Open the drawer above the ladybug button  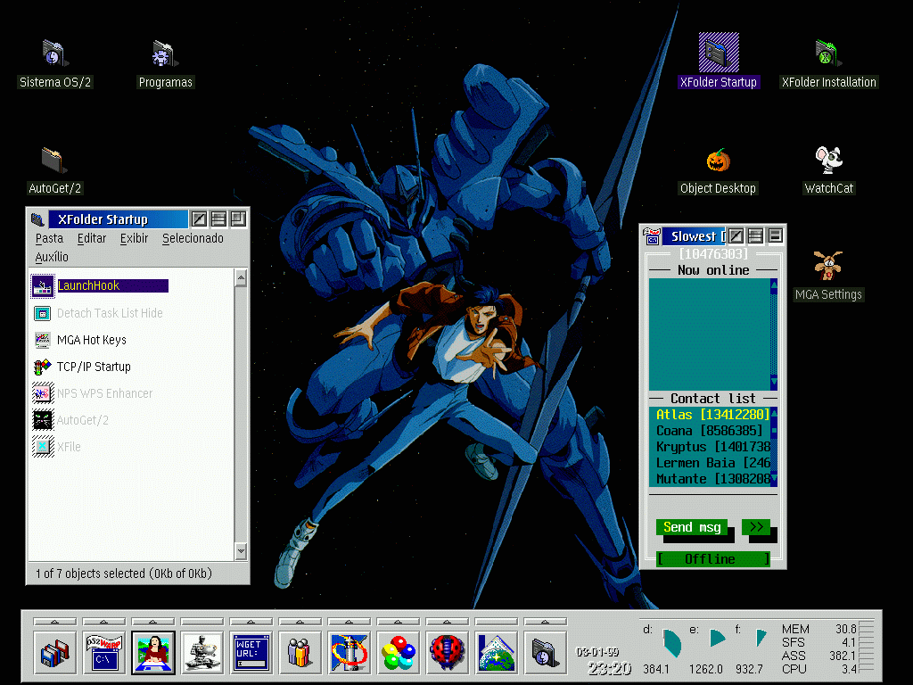pyautogui.click(x=447, y=622)
